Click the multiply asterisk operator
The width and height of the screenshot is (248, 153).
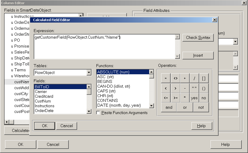click(185, 98)
